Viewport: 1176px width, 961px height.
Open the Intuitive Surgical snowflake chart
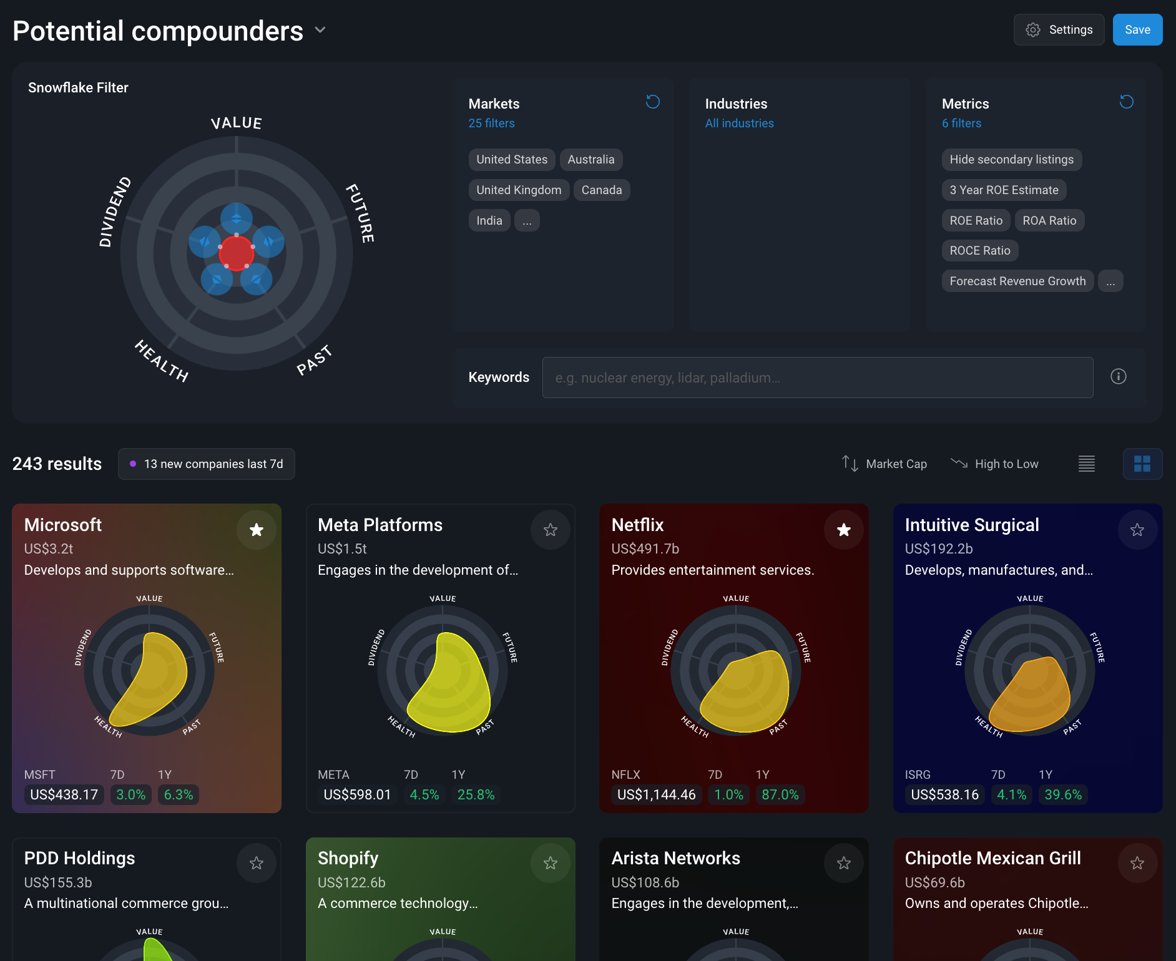pyautogui.click(x=1030, y=671)
